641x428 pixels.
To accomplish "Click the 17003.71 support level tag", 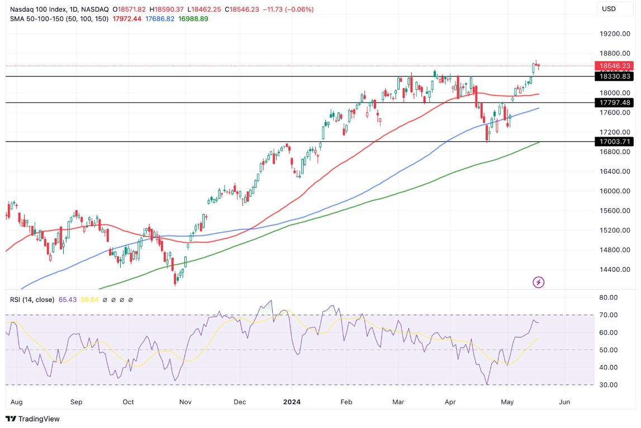I will [x=614, y=141].
